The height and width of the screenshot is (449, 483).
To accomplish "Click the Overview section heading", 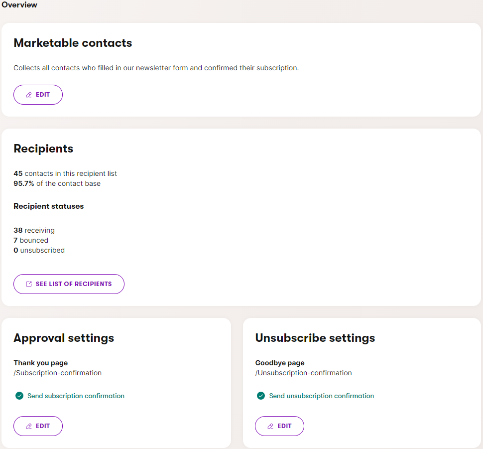I will pyautogui.click(x=19, y=5).
